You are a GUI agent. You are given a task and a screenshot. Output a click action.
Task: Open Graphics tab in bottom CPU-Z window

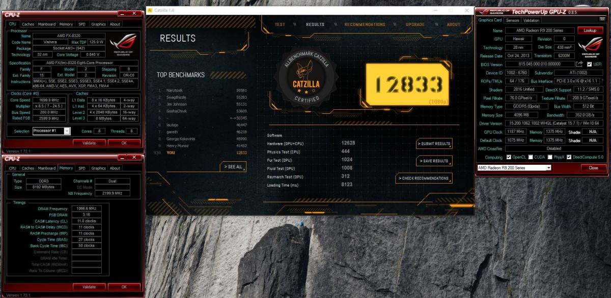(x=98, y=168)
